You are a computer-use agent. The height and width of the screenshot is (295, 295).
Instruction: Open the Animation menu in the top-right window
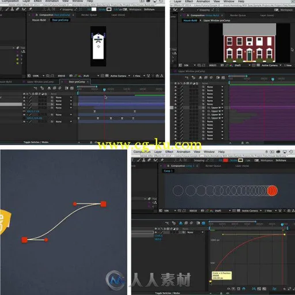point(203,1)
